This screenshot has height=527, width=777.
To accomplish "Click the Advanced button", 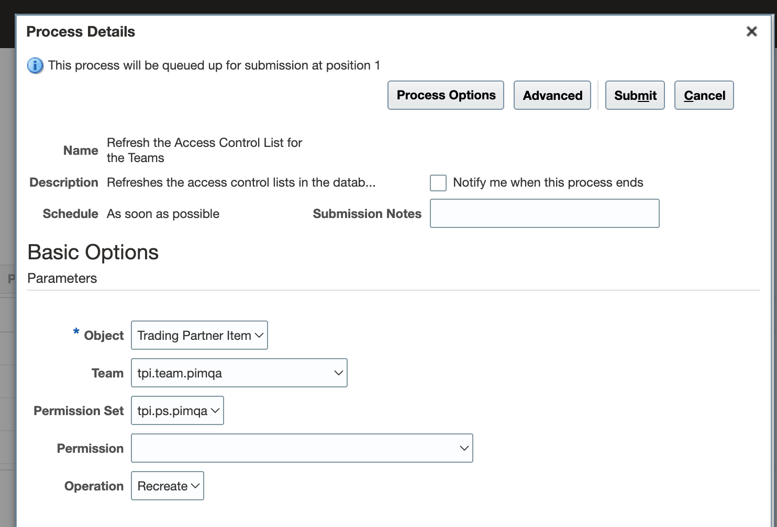I will [552, 95].
